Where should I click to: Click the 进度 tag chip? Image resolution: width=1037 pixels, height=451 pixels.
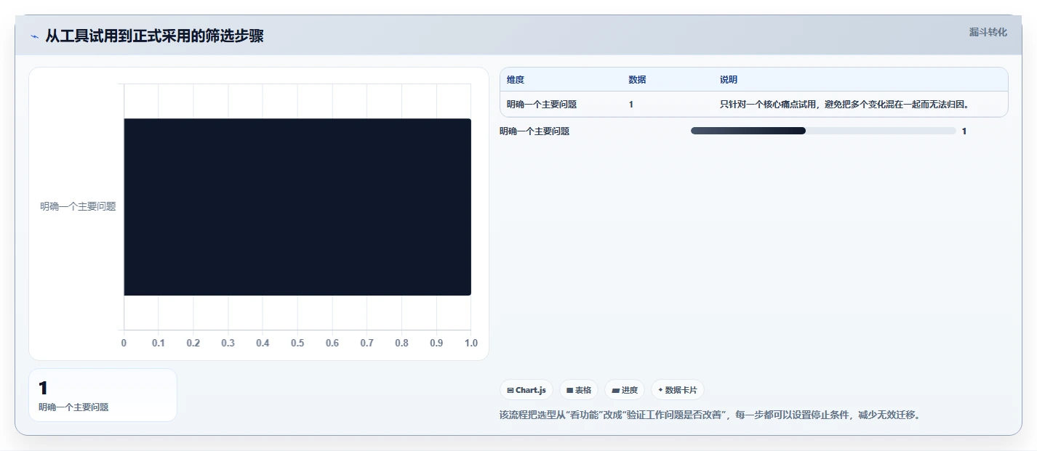(x=625, y=390)
